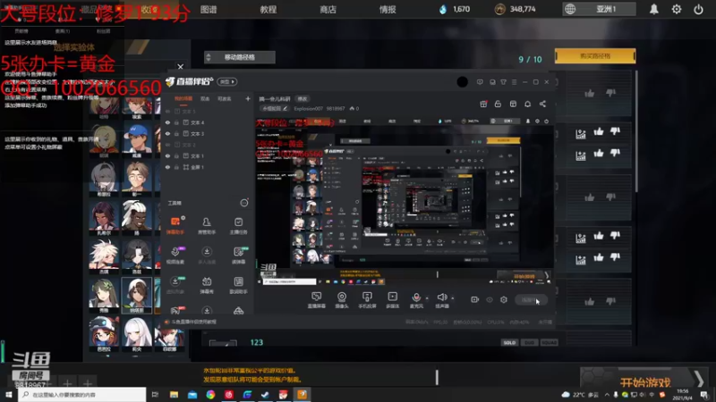This screenshot has height=402, width=716.
Task: Open streaming app settings gear beside start button
Action: (x=504, y=299)
